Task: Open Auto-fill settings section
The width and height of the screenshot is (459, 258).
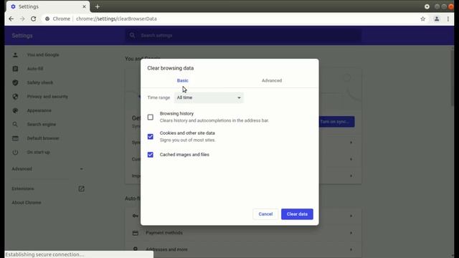Action: point(35,69)
